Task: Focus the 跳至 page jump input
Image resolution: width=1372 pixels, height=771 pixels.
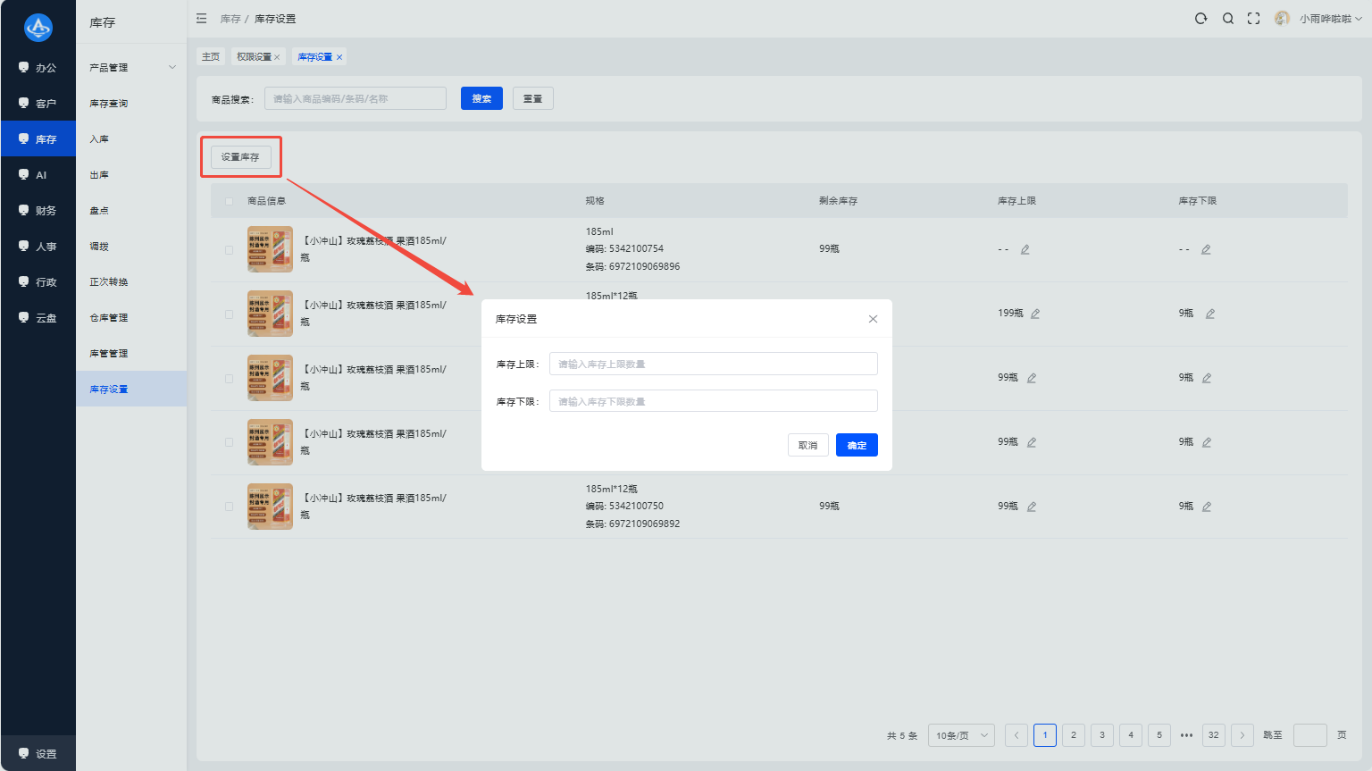Action: pyautogui.click(x=1309, y=735)
